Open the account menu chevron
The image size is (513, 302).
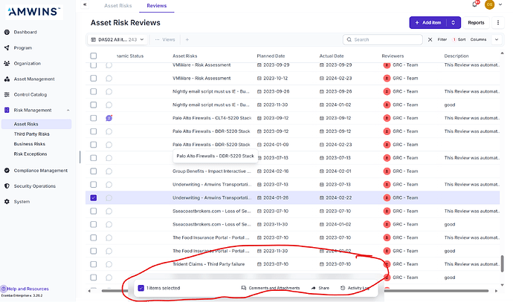[500, 4]
